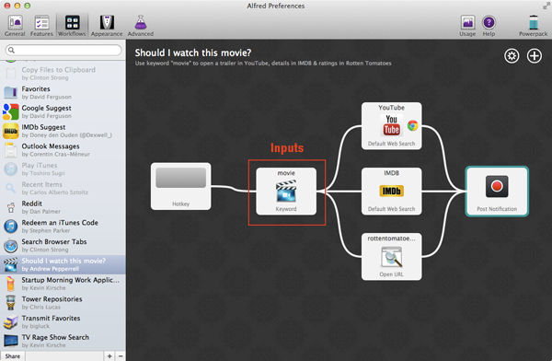This screenshot has height=361, width=552.
Task: Click the YouTube logo in node
Action: click(392, 125)
